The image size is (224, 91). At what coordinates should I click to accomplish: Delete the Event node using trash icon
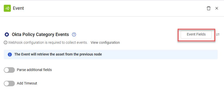pyautogui.click(x=209, y=8)
